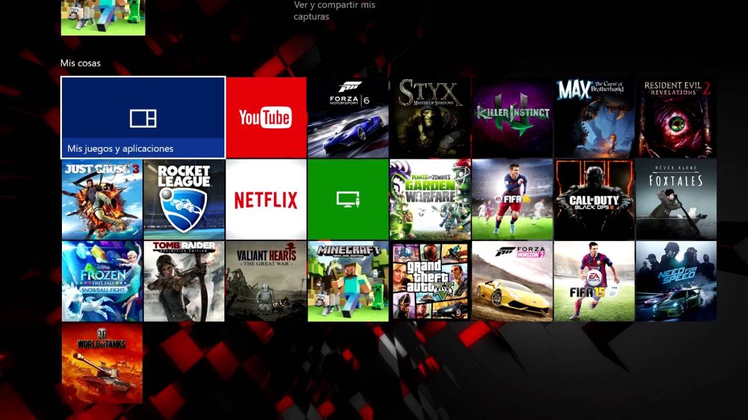The height and width of the screenshot is (420, 748).
Task: Open Resident Evil Revelations 2 tile
Action: tap(676, 117)
